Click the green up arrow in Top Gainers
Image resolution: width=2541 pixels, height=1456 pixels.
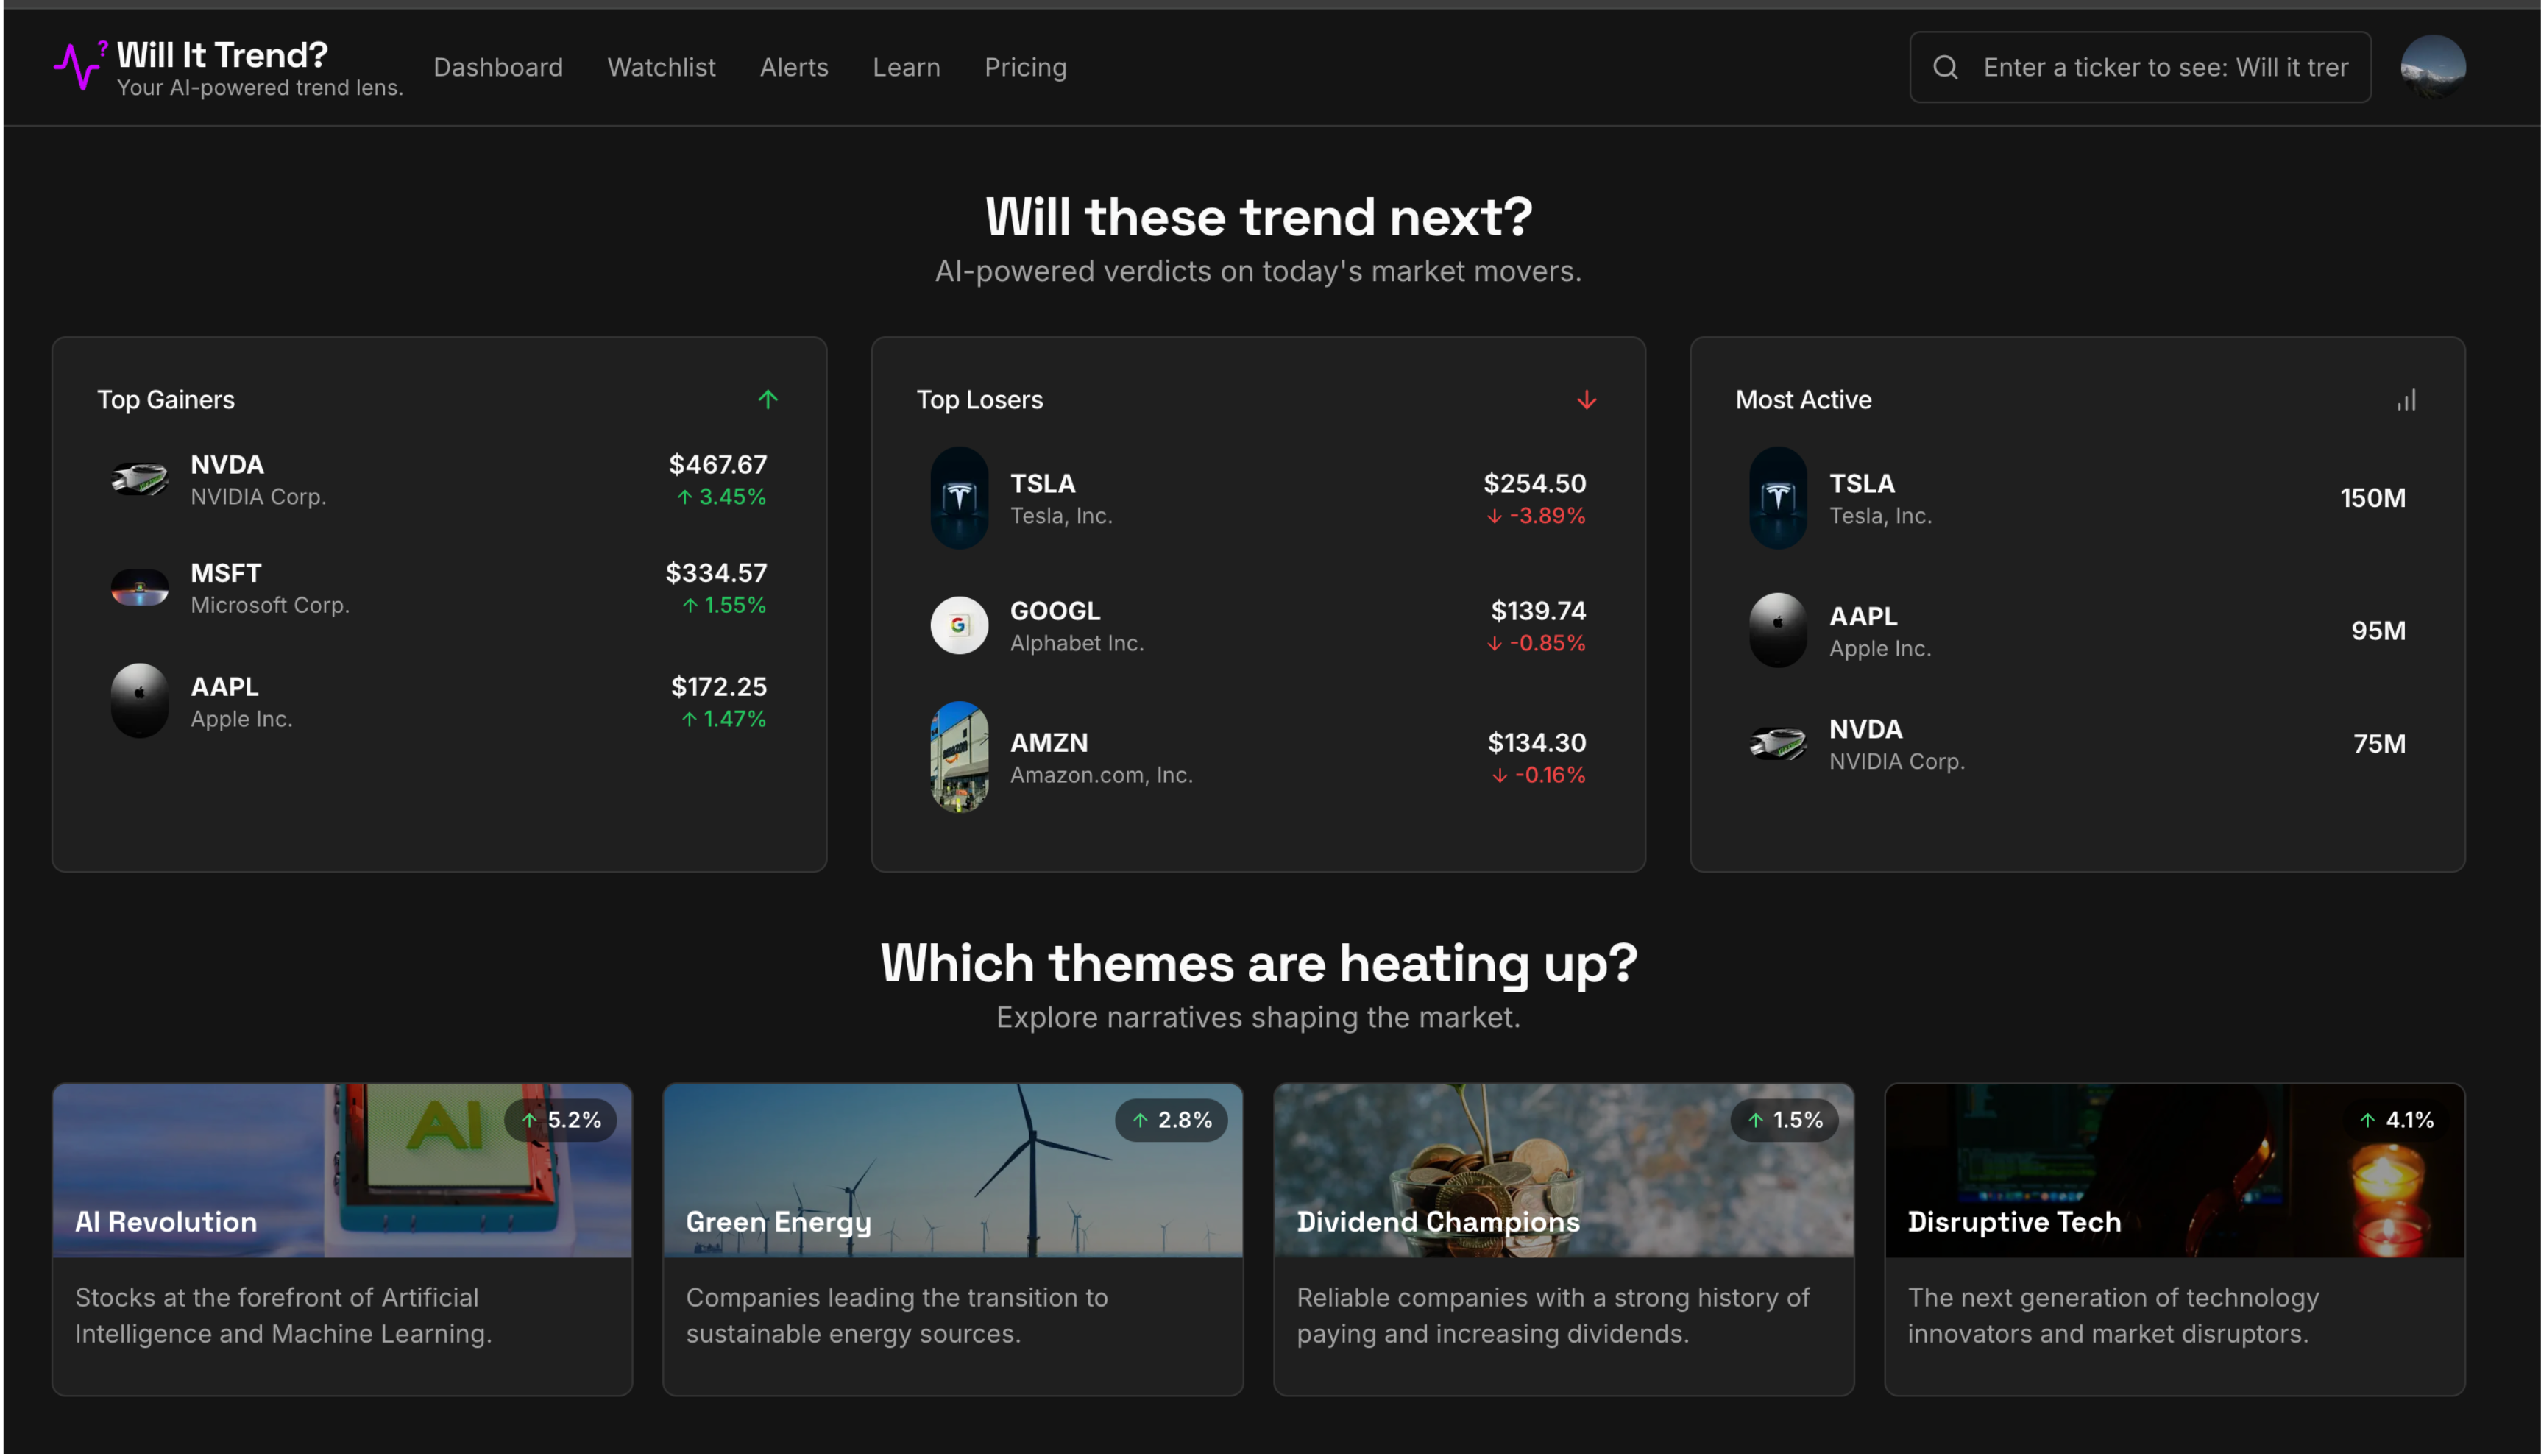point(767,400)
